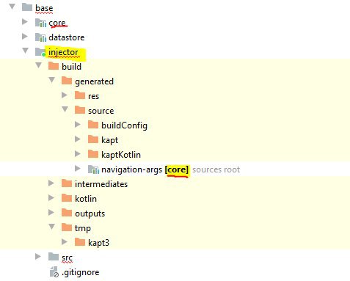
Task: Click the build folder icon
Action: point(54,66)
